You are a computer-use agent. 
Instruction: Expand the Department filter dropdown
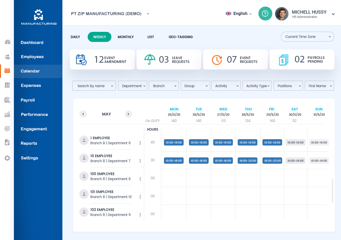(x=133, y=86)
